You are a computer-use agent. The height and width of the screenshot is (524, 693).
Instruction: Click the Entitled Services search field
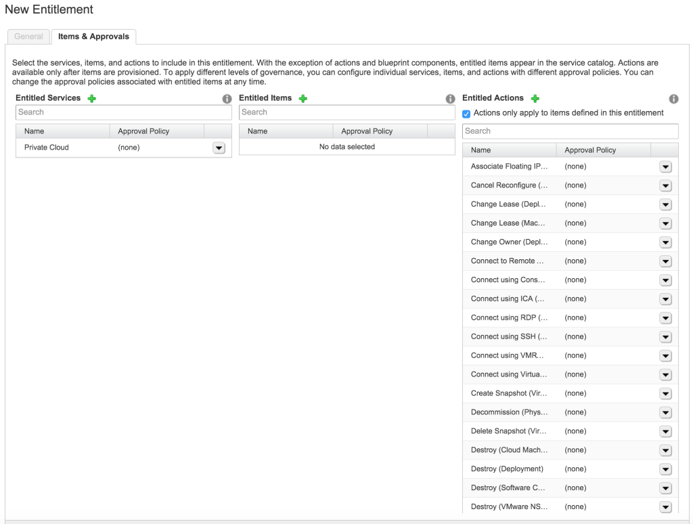(x=123, y=112)
